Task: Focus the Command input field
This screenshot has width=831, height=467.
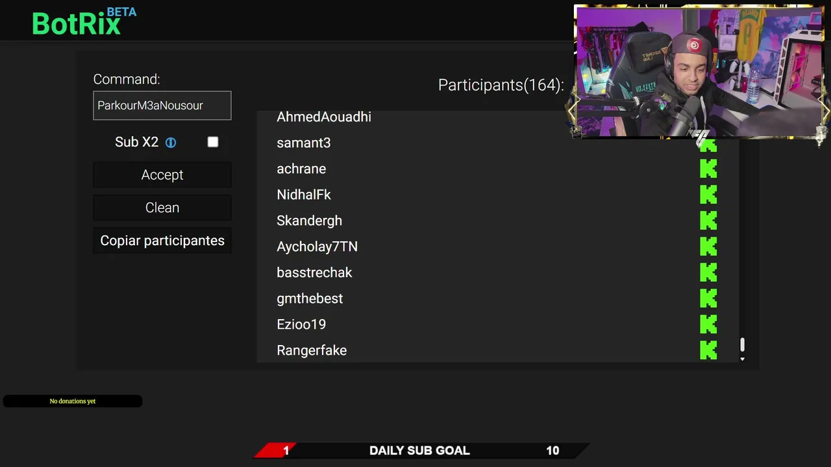Action: pos(162,105)
